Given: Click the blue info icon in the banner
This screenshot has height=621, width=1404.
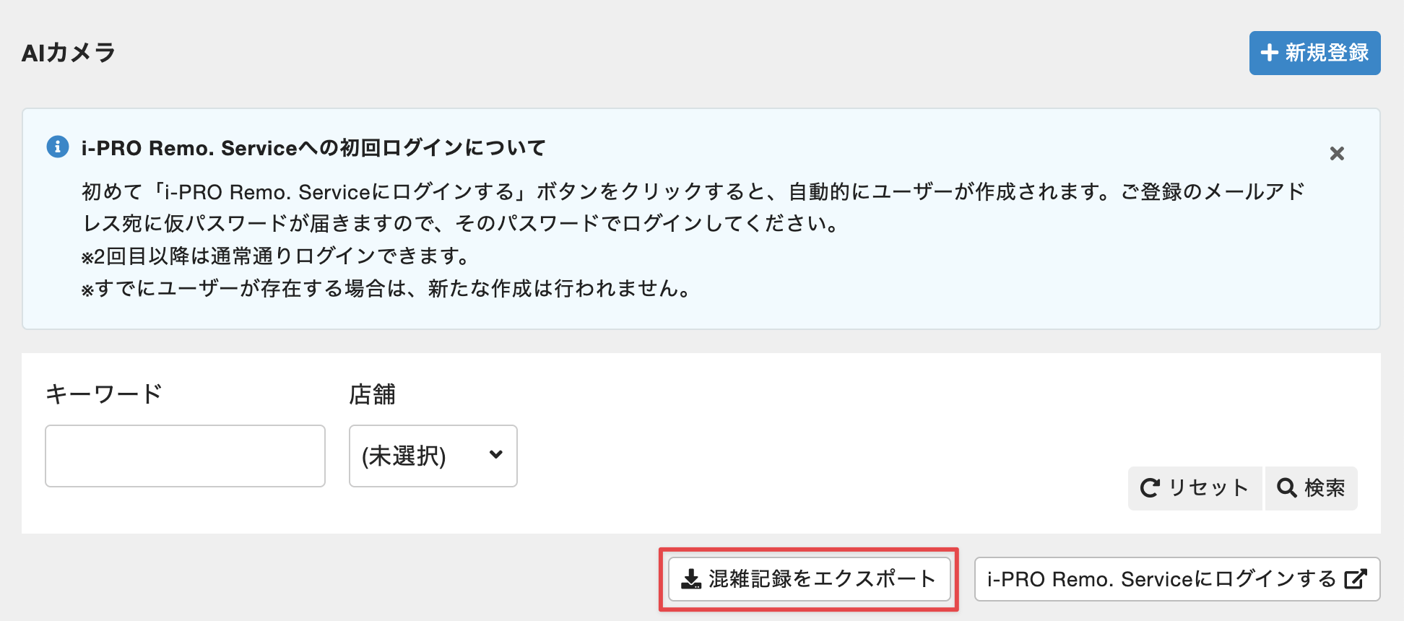Looking at the screenshot, I should pos(58,147).
